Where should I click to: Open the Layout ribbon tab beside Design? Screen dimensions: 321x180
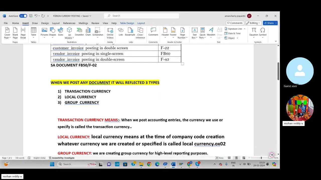(x=56, y=23)
